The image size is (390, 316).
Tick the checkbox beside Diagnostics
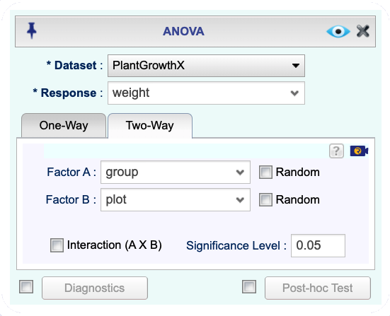[x=26, y=287]
